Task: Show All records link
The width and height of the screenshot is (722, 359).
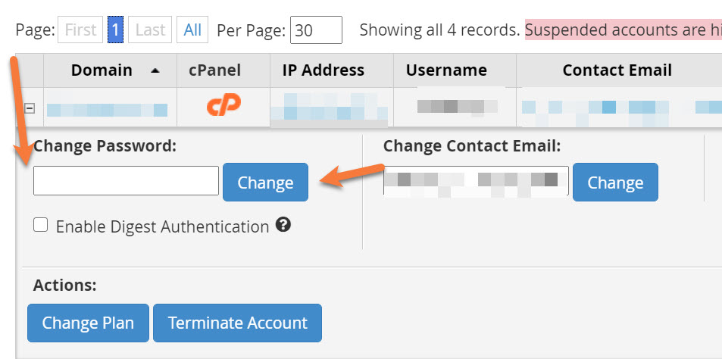Action: click(192, 30)
